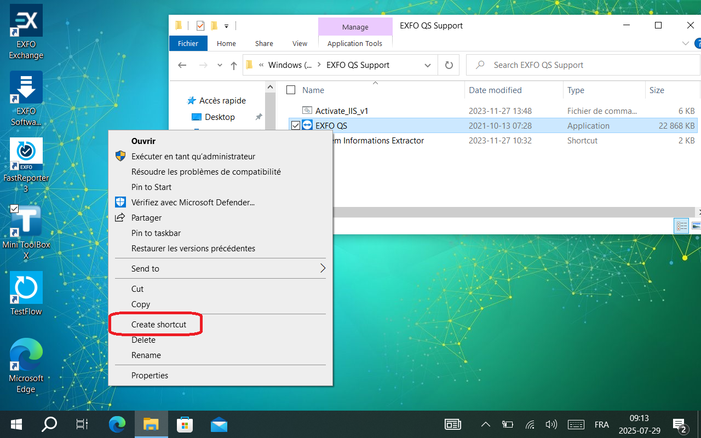Screen dimensions: 701x438
Task: Launch FastReporter 3 desktop icon
Action: pyautogui.click(x=26, y=165)
